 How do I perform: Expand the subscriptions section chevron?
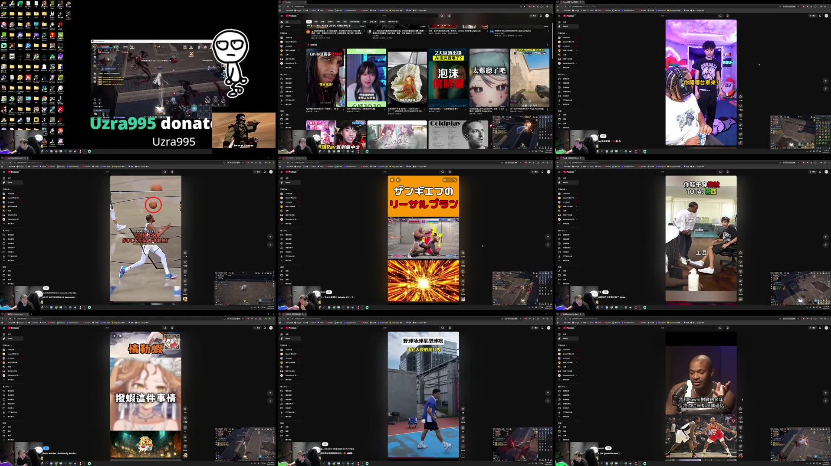click(x=289, y=33)
